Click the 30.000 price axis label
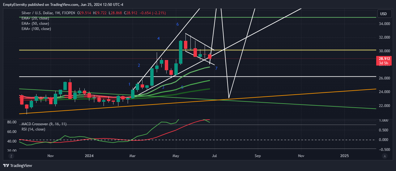The width and height of the screenshot is (396, 171). [385, 51]
